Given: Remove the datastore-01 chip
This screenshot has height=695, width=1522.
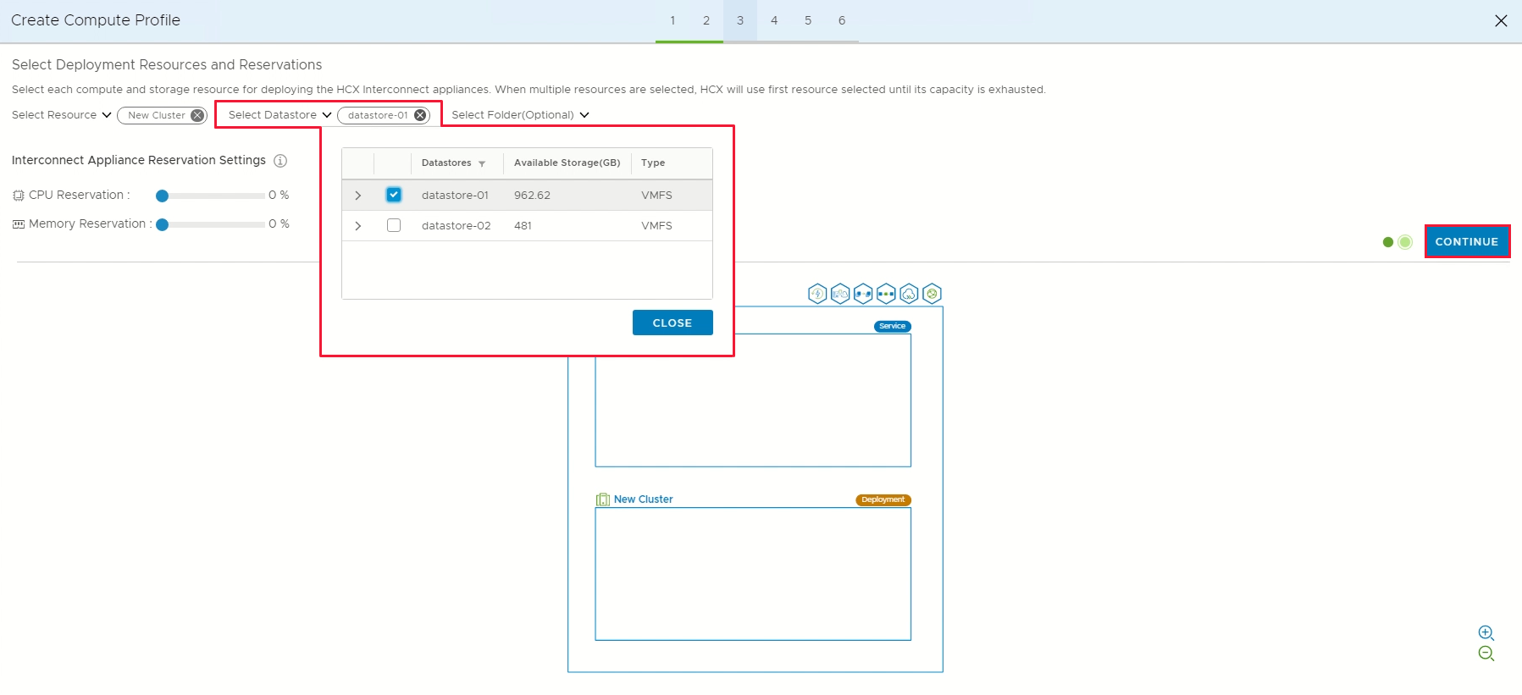Looking at the screenshot, I should point(420,115).
